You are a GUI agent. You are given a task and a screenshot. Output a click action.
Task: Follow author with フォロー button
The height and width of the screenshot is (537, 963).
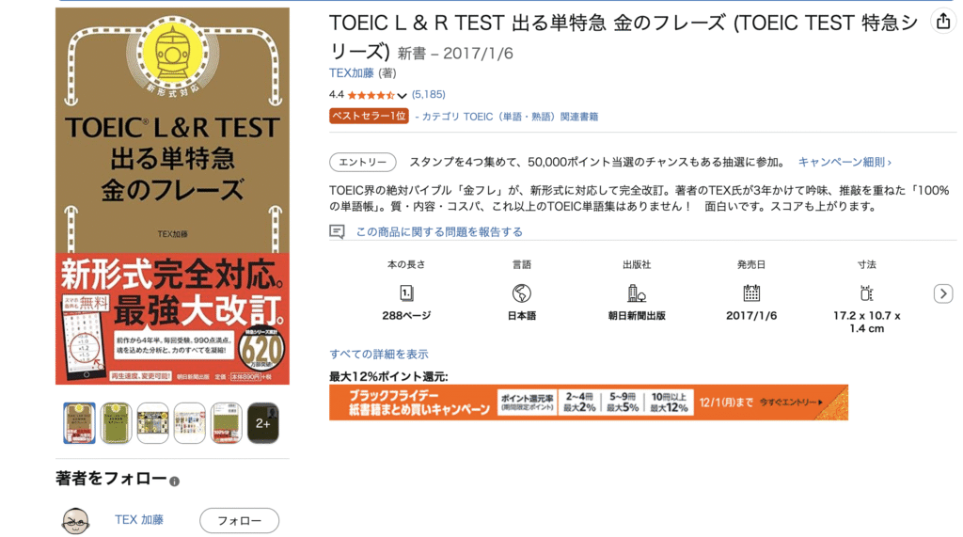(x=240, y=520)
